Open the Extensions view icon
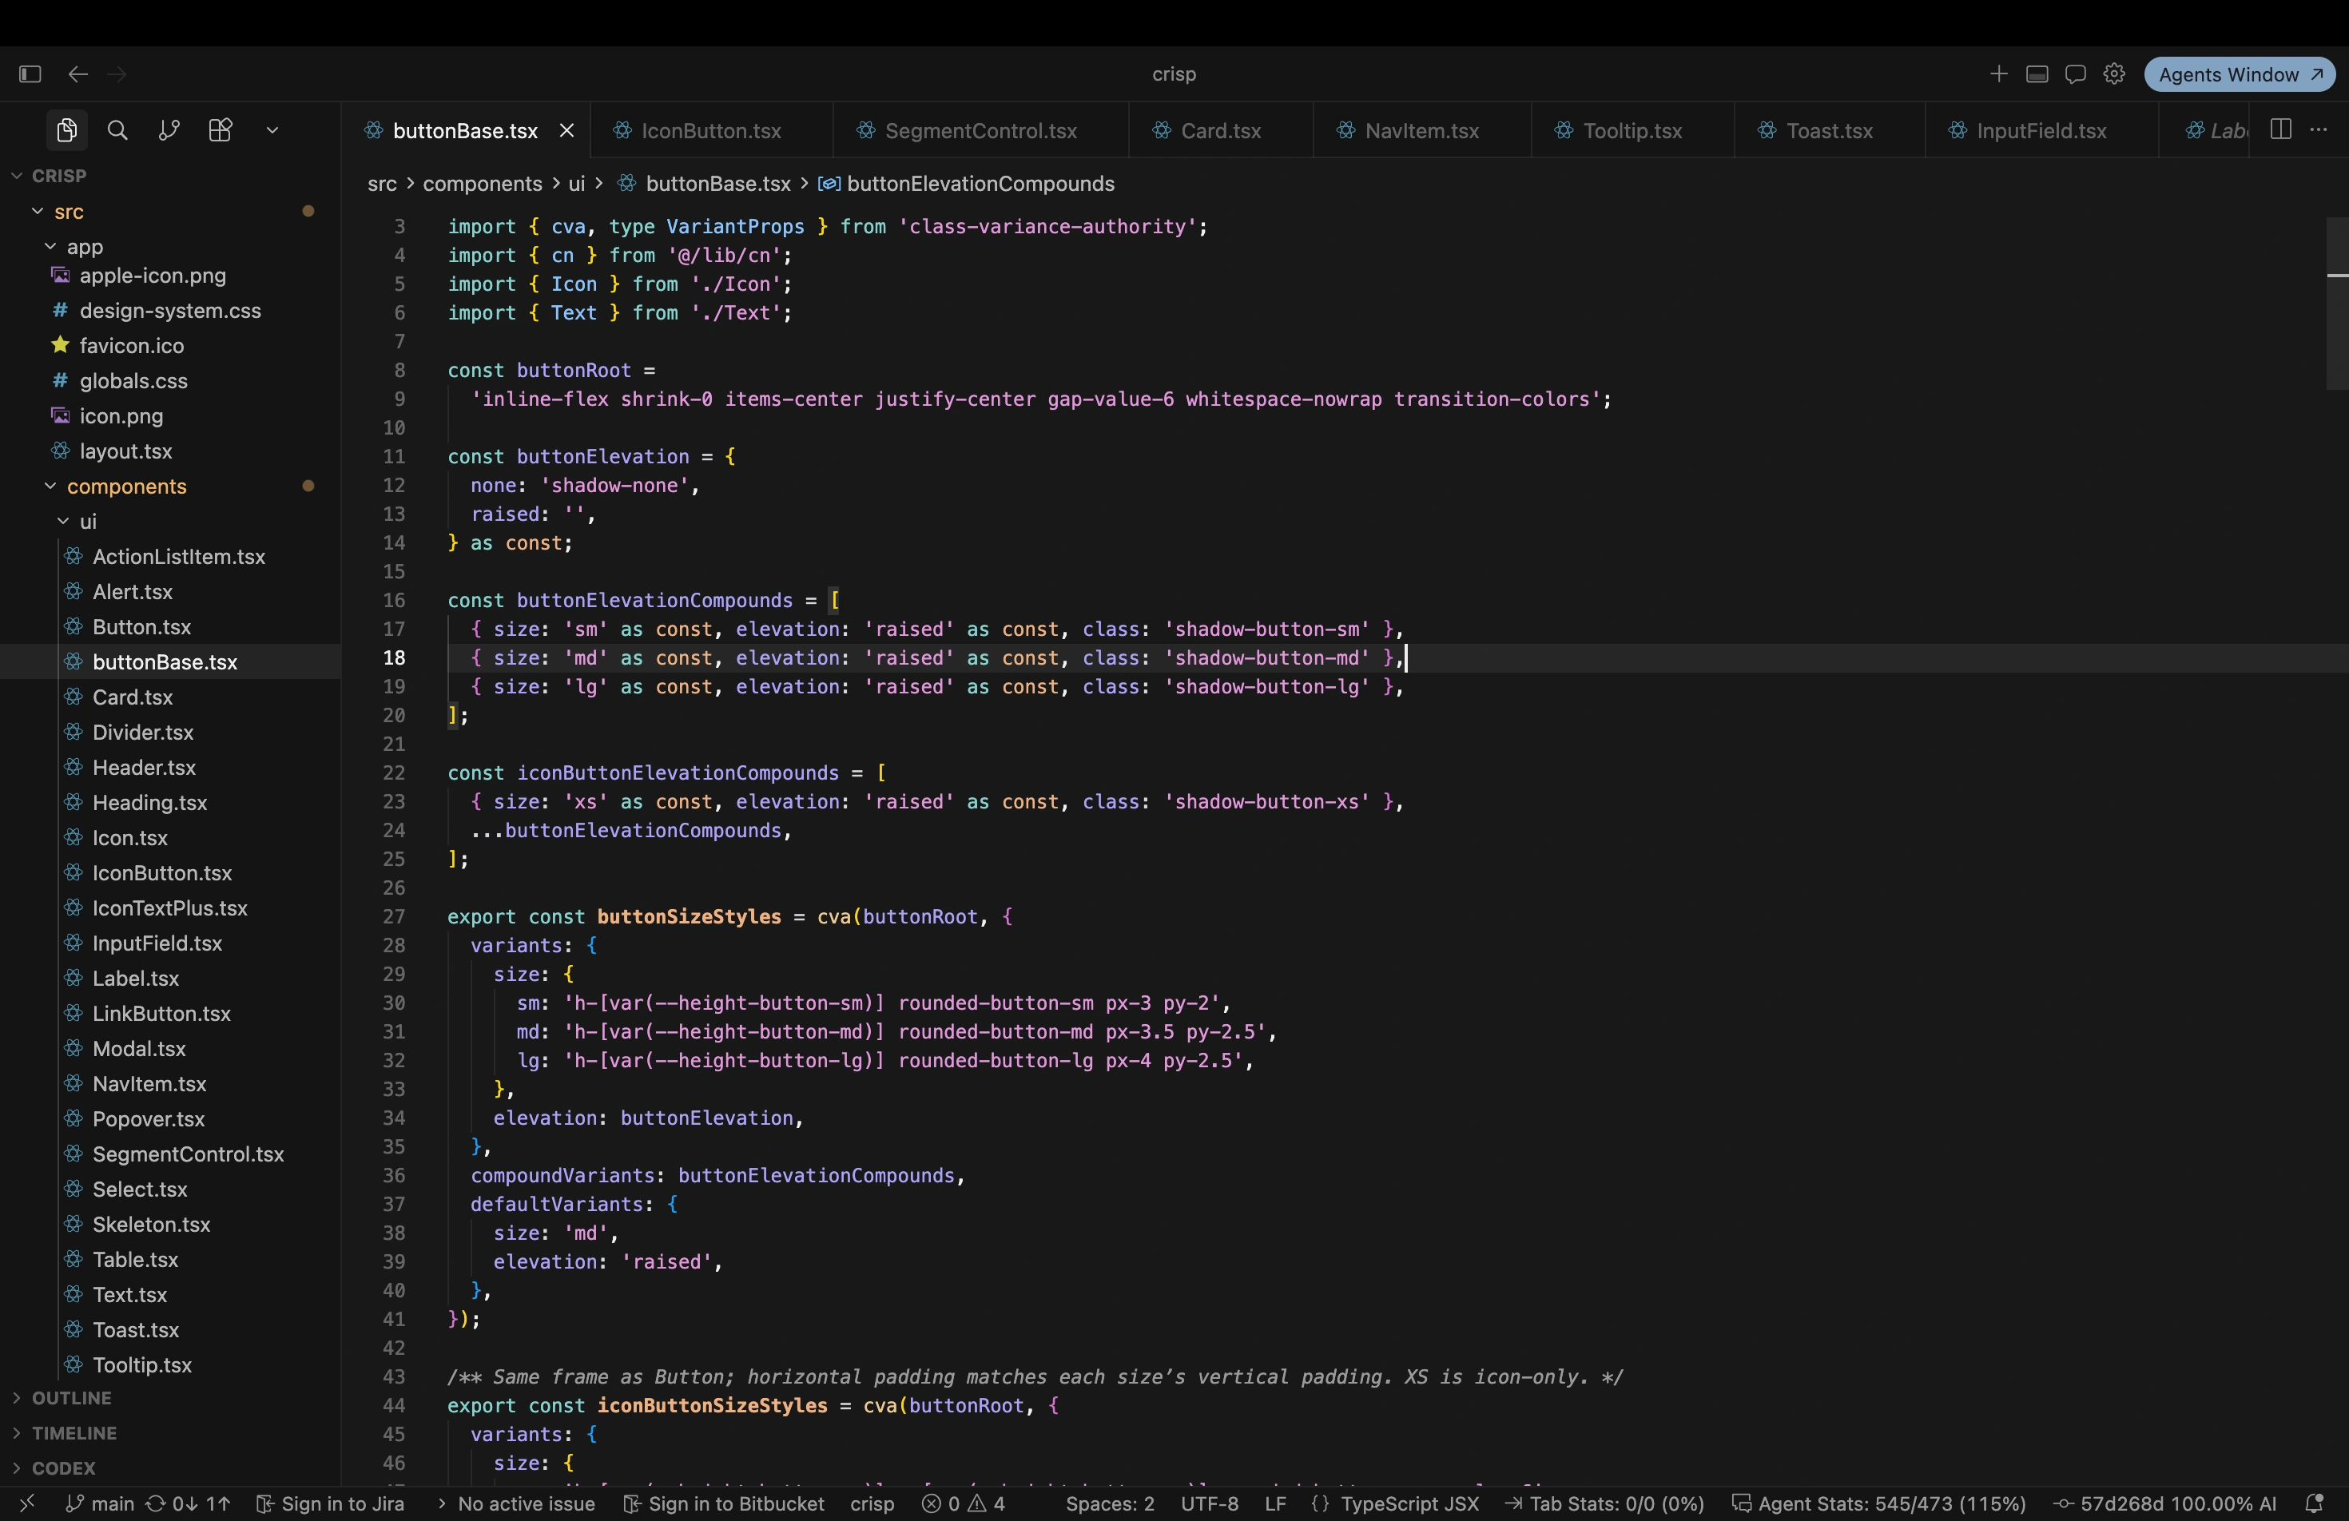The width and height of the screenshot is (2349, 1521). coord(220,130)
